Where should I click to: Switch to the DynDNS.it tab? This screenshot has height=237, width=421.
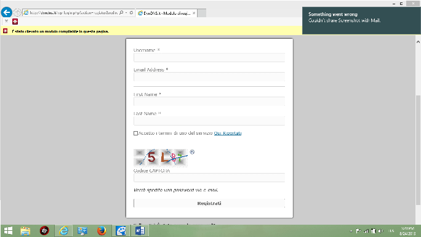(x=166, y=13)
